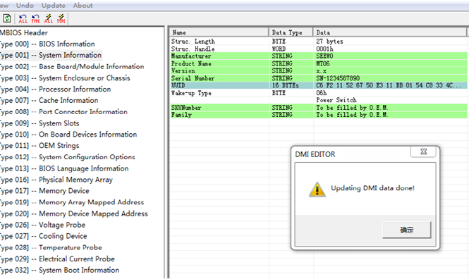Select Type 028 Temperature Probe
The width and height of the screenshot is (469, 279).
click(x=51, y=247)
